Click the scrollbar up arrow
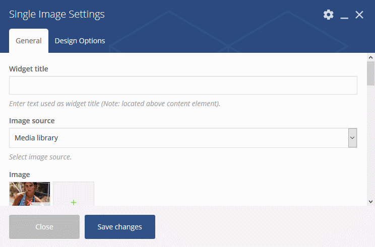This screenshot has width=375, height=247. click(x=370, y=57)
